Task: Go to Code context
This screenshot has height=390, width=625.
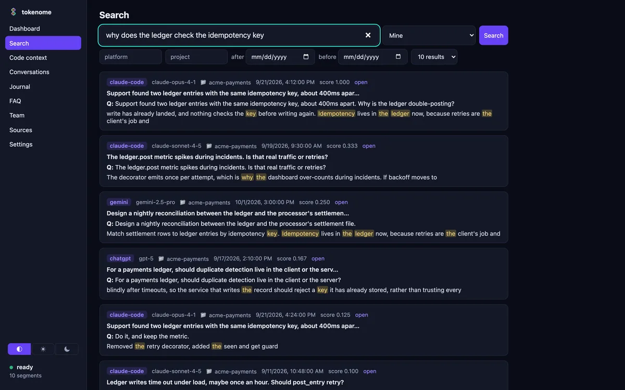Action: (x=43, y=58)
